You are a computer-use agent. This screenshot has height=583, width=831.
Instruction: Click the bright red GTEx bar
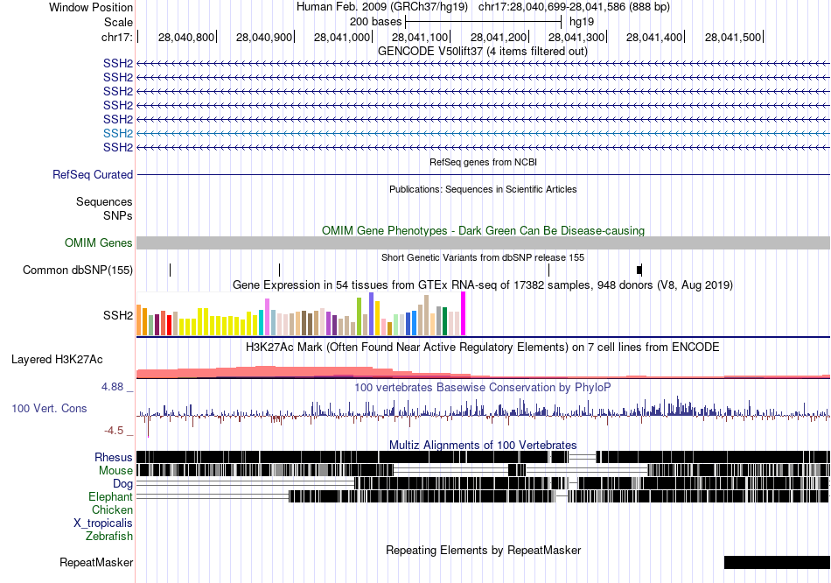click(x=169, y=325)
